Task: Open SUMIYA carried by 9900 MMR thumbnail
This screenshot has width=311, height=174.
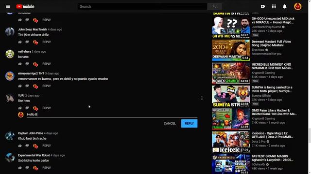Action: point(231,96)
